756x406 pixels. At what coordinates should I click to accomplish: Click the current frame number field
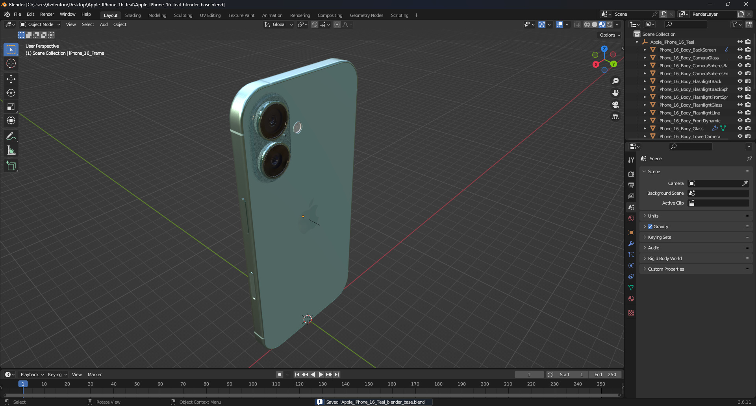[x=529, y=375]
